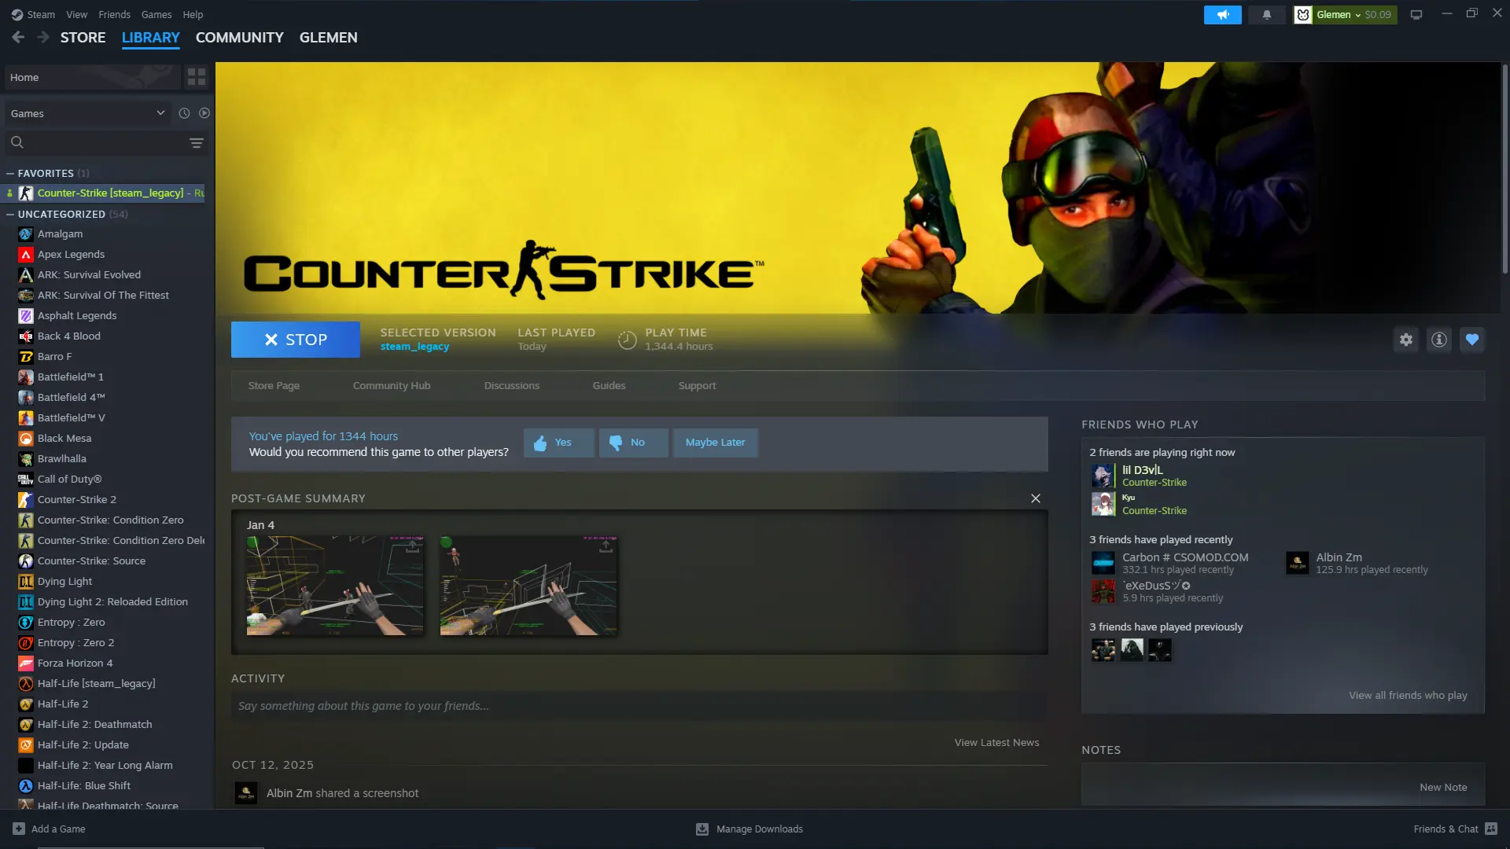The height and width of the screenshot is (849, 1510).
Task: Close the Post-Game Summary panel
Action: pyautogui.click(x=1036, y=498)
